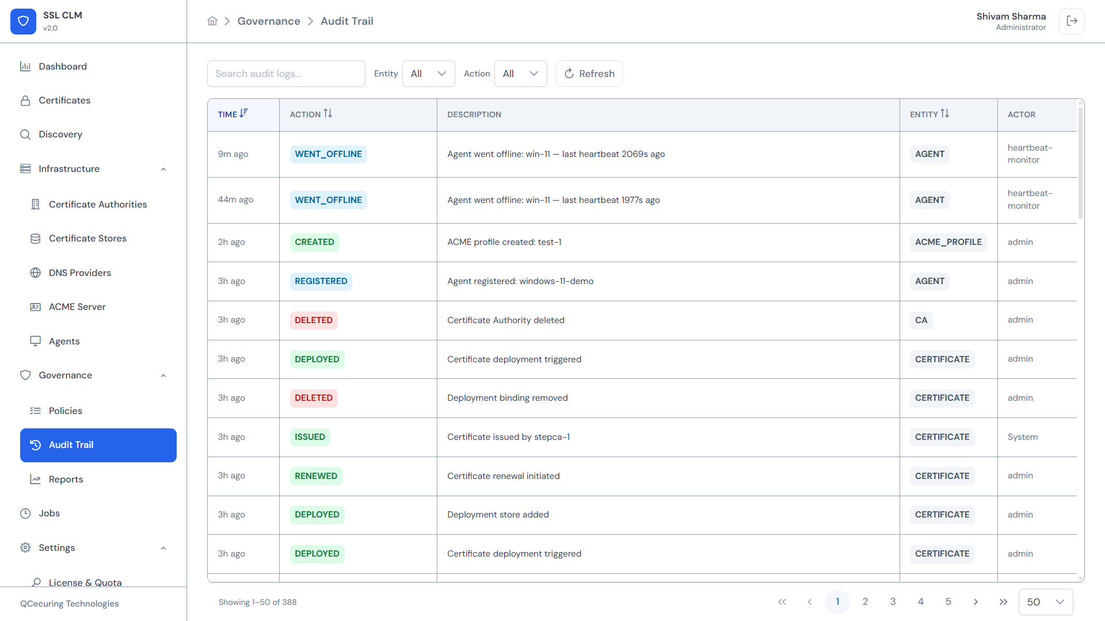This screenshot has width=1105, height=621.
Task: Go to page 2 of results
Action: pos(865,602)
